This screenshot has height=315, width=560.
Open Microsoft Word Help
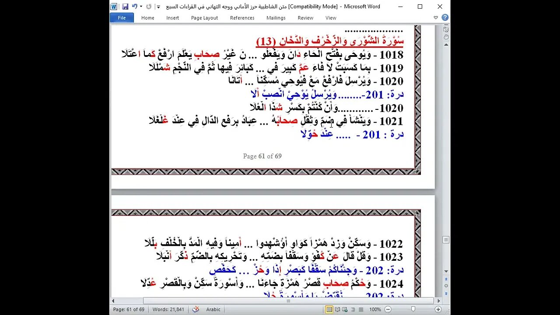(445, 18)
